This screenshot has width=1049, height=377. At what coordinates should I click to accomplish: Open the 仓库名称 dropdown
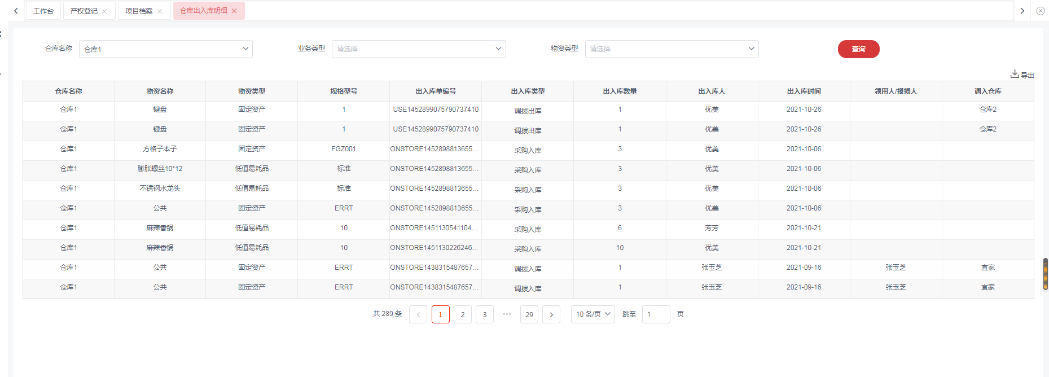(x=166, y=49)
